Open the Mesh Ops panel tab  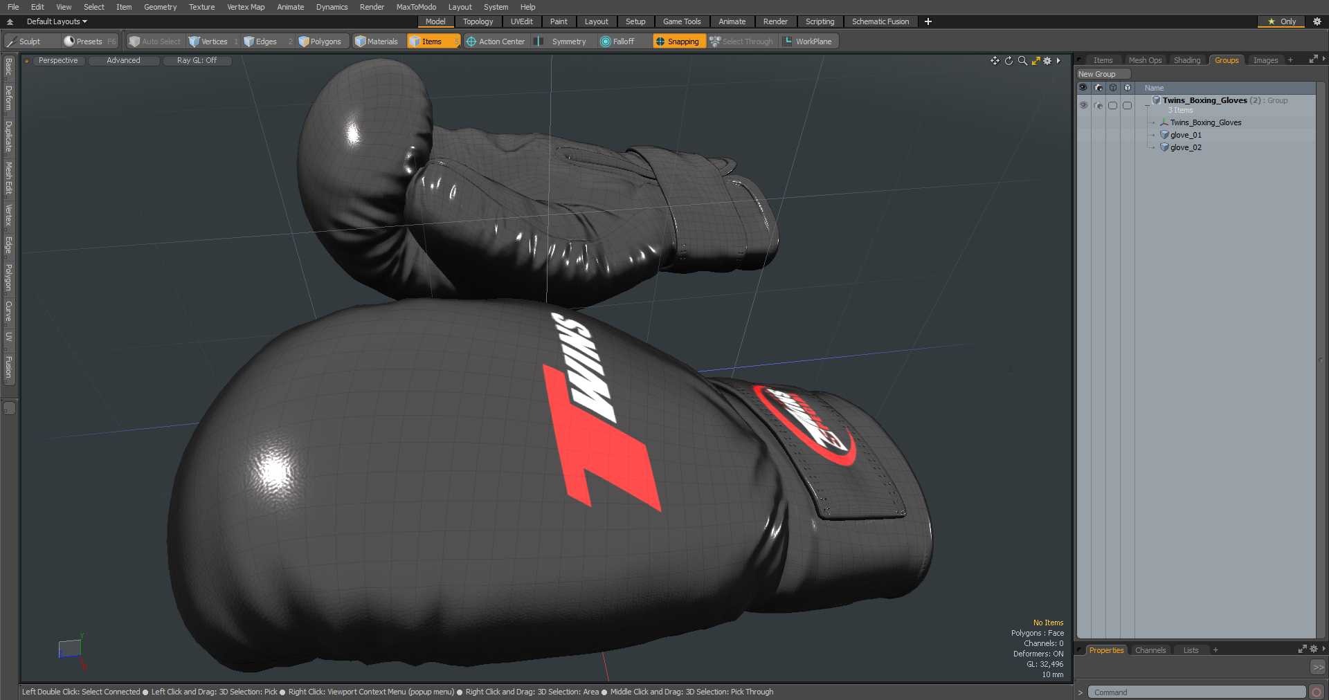click(1145, 60)
